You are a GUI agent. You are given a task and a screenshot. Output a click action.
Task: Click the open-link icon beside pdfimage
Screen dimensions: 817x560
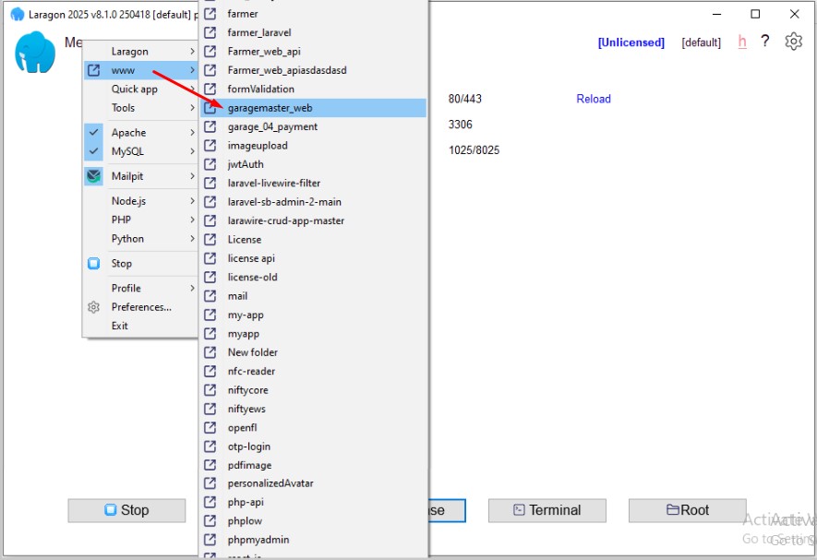tap(210, 465)
